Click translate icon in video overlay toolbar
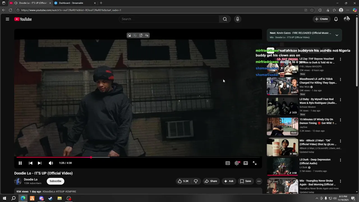Screen dimensions: 359x202 tap(147, 35)
